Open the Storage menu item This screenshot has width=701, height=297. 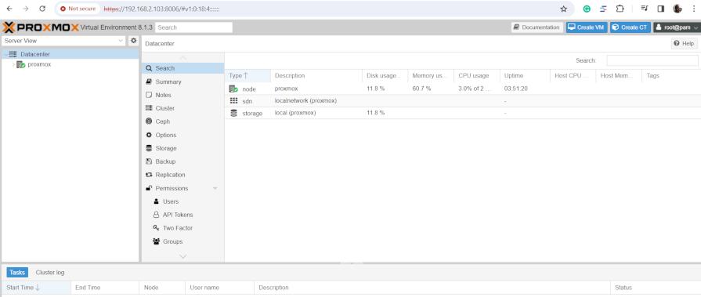[182, 148]
